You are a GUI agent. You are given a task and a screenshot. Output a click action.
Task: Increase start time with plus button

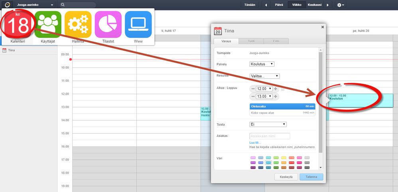pos(276,89)
